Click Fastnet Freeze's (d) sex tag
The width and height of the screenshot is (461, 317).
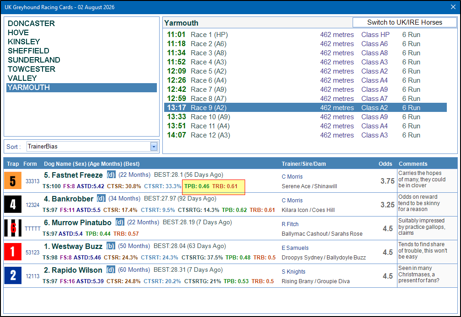(x=111, y=174)
